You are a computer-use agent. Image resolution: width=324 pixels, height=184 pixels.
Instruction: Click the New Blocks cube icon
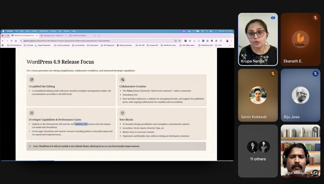point(123,113)
